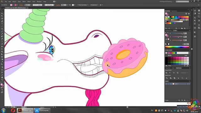Click the Expand button in Pathfinder panel
201x113 pixels.
[x=184, y=73]
